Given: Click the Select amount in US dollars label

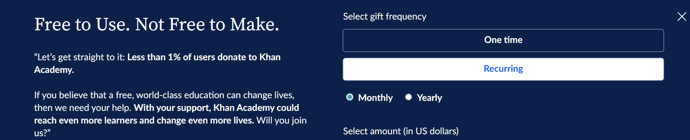Looking at the screenshot, I should (400, 131).
